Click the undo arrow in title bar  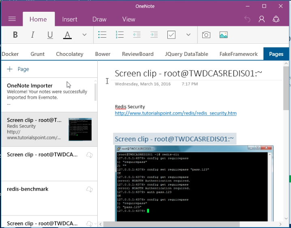247,19
